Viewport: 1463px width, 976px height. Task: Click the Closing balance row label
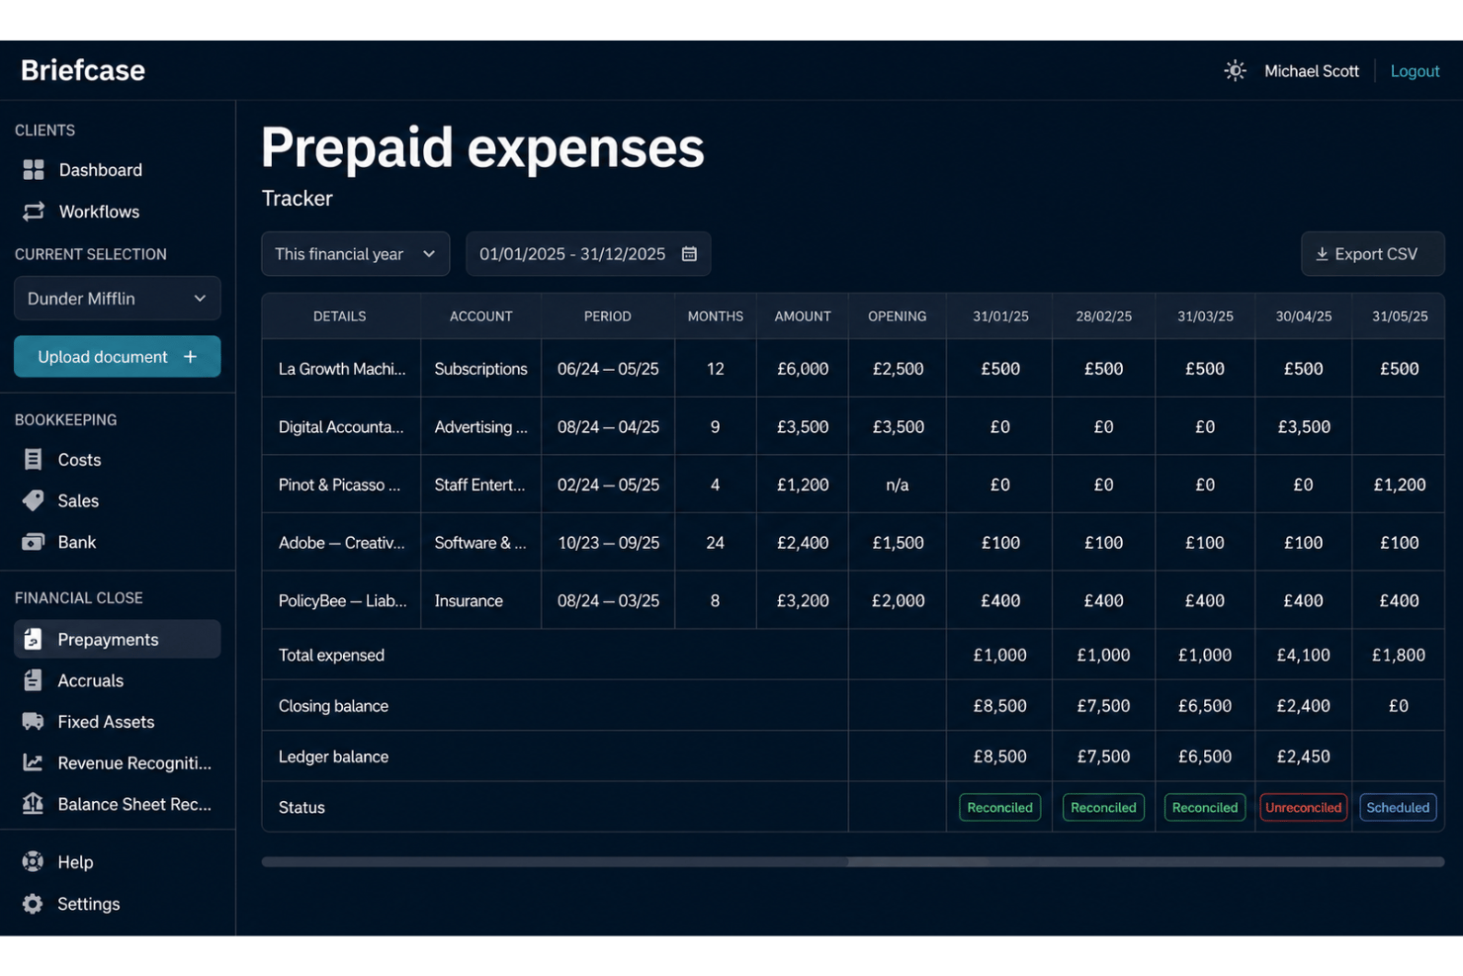pyautogui.click(x=333, y=706)
